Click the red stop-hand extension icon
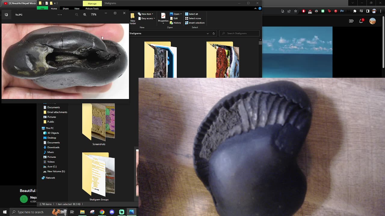 303,11
